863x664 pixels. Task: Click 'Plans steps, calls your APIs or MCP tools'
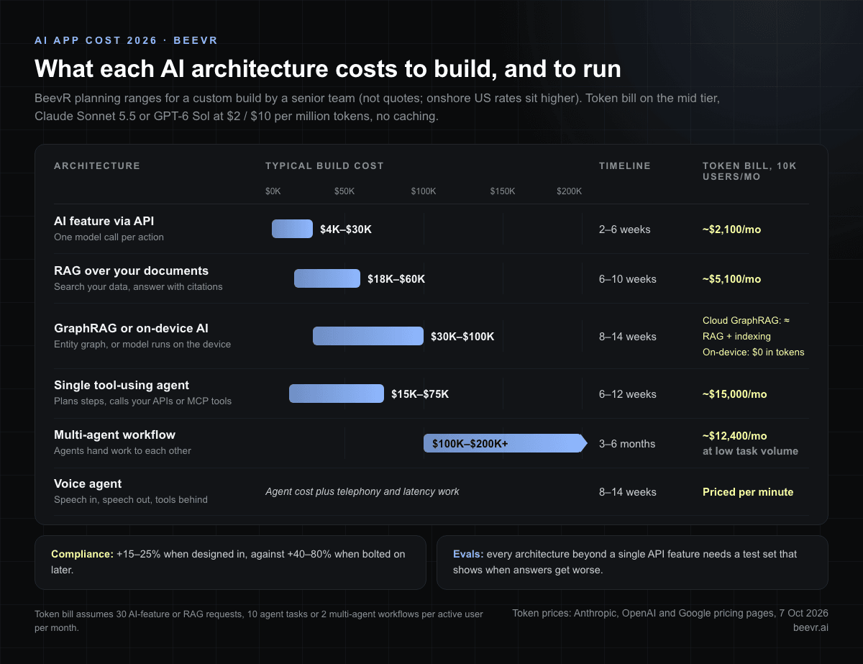142,401
